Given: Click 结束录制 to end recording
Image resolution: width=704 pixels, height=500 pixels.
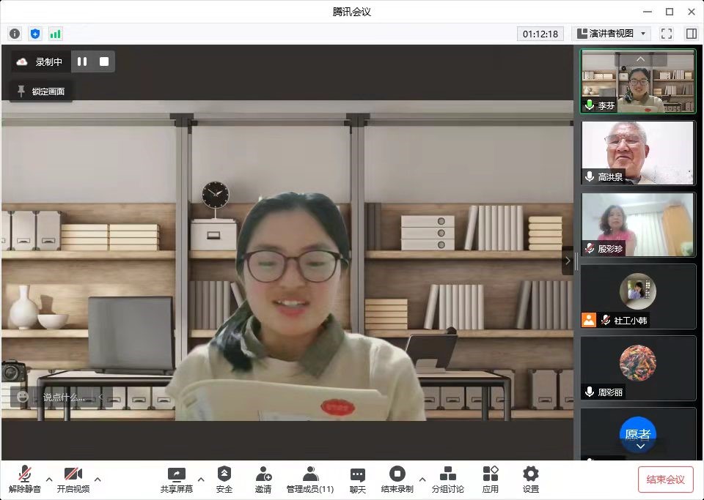Looking at the screenshot, I should [x=397, y=480].
